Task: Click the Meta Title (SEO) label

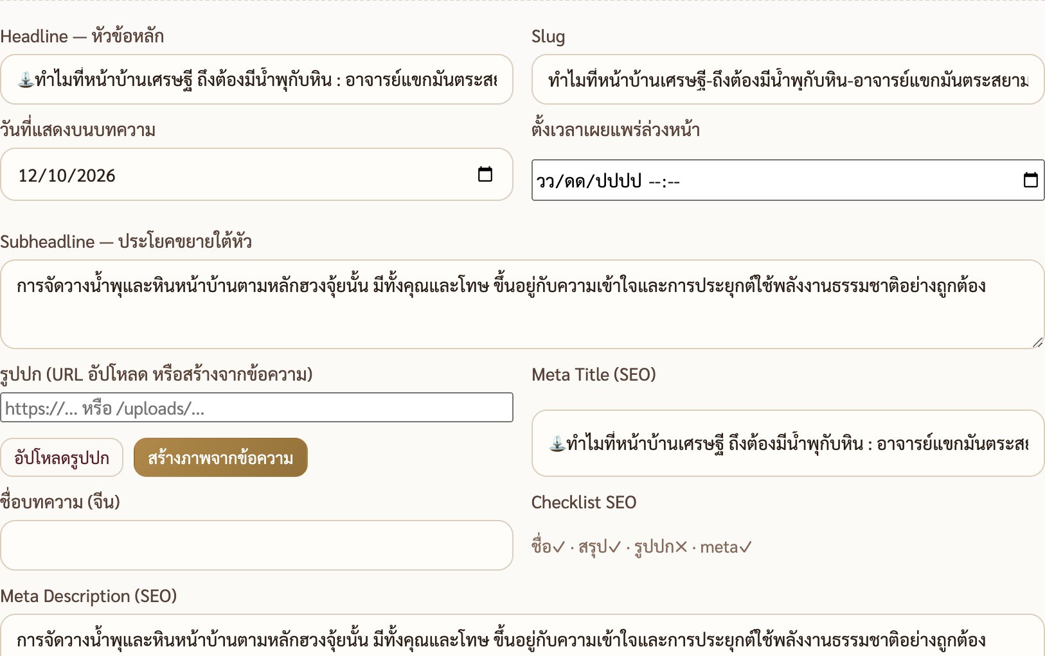Action: [x=594, y=374]
